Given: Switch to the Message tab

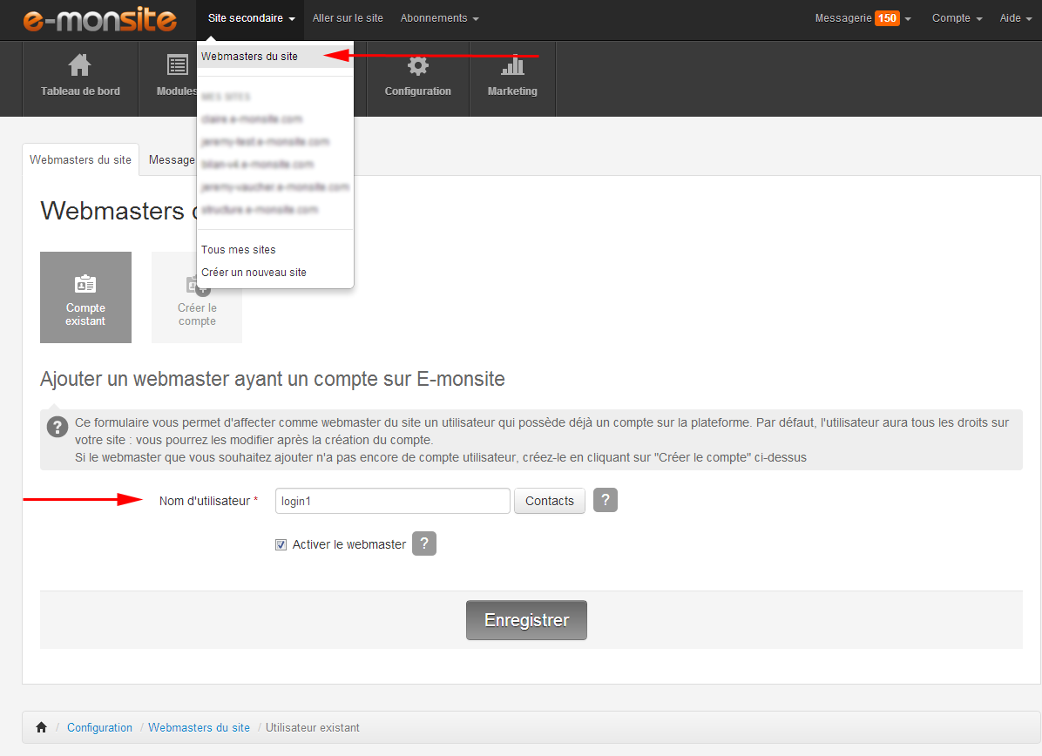Looking at the screenshot, I should pos(172,160).
